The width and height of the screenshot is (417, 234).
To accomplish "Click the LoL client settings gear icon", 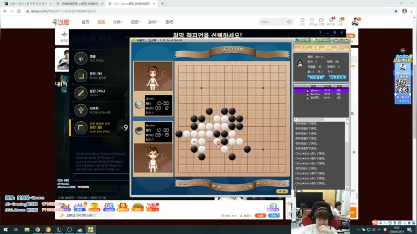I will pos(335,32).
